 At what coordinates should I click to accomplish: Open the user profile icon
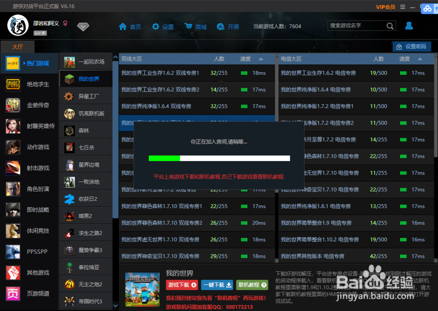[x=409, y=26]
